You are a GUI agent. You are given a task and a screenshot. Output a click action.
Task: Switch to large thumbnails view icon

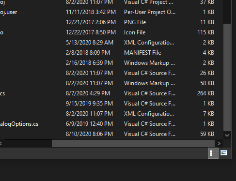[224, 153]
